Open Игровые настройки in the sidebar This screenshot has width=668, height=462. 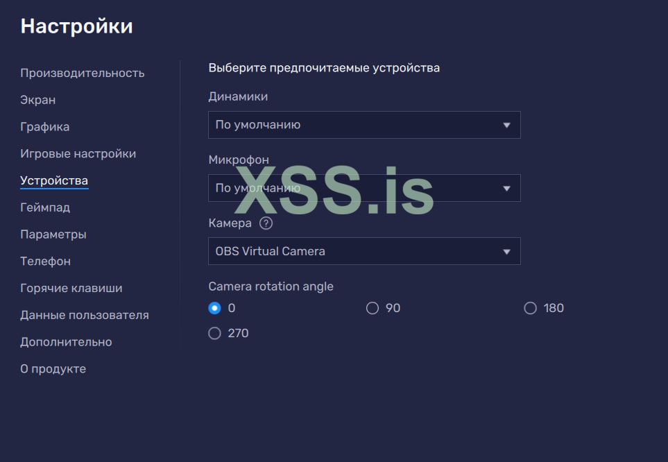(78, 154)
